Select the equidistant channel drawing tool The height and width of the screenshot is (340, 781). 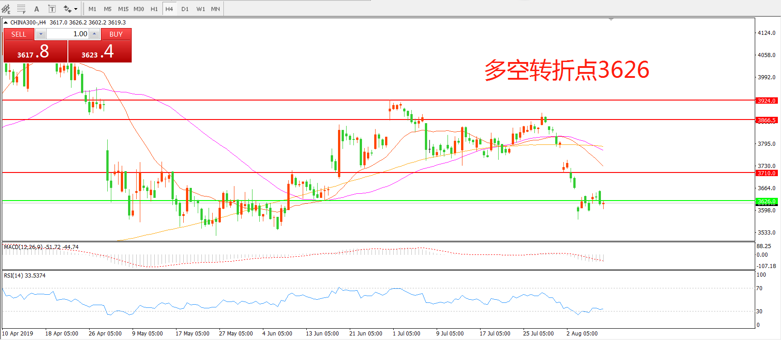6,9
